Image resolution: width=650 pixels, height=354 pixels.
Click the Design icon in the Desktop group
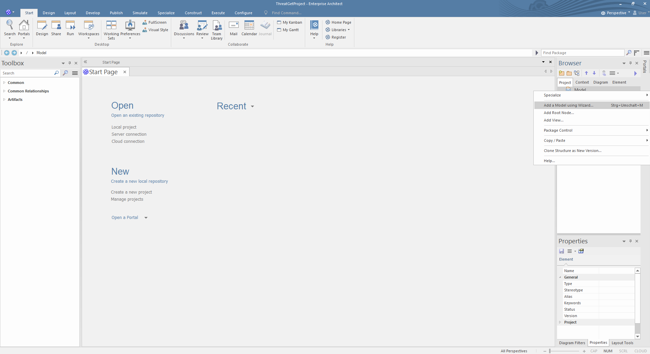click(x=42, y=25)
